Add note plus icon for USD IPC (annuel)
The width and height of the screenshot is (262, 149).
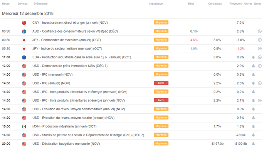point(260,83)
